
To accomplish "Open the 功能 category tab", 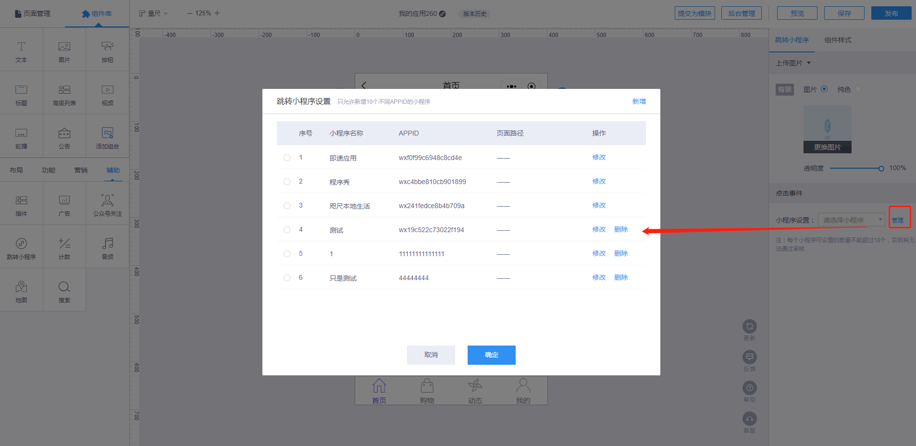I will pos(49,170).
